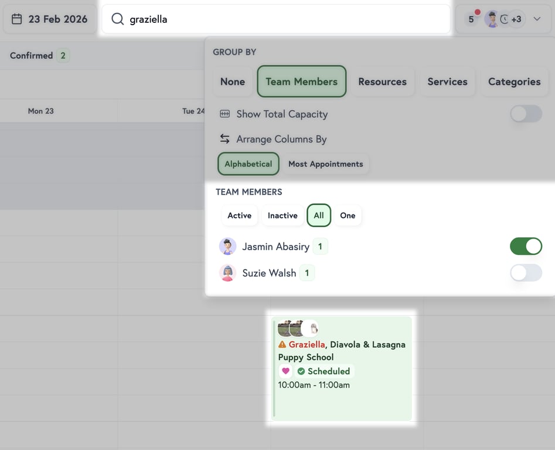Switch grouping to Resources
Screen dimensions: 555x450
coord(382,81)
